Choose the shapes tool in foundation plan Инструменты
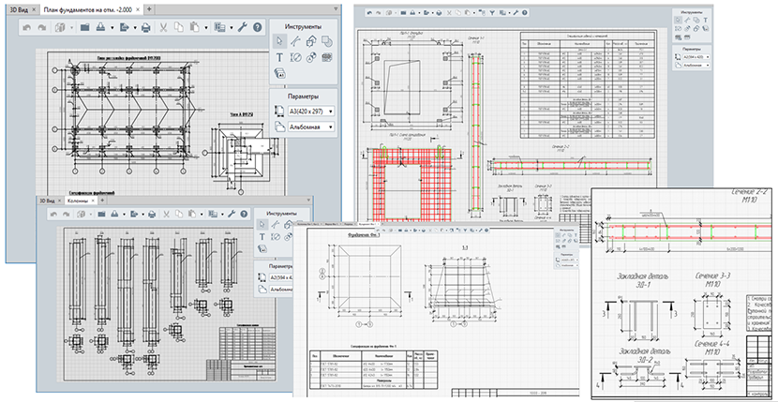The width and height of the screenshot is (778, 402). pos(326,40)
